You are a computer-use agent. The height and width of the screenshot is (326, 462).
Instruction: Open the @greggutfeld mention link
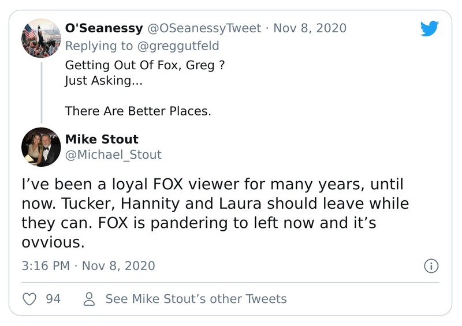[x=180, y=46]
